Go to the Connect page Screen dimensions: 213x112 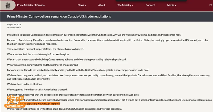tap(150, 5)
